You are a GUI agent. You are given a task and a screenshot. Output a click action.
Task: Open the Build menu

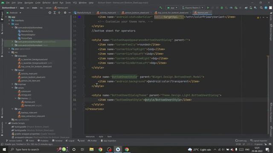tap(55, 3)
